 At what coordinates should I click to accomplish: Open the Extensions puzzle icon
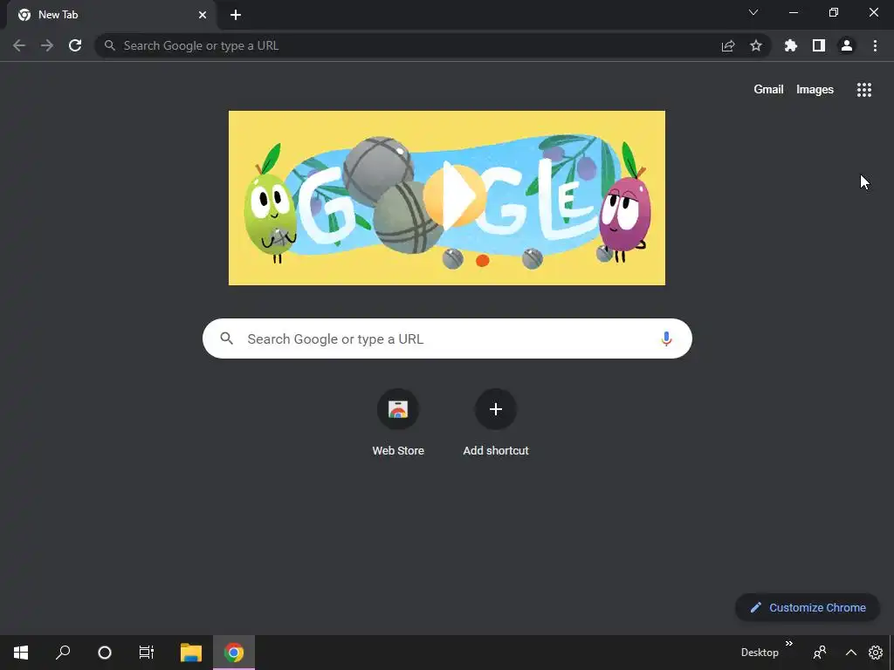(x=791, y=45)
